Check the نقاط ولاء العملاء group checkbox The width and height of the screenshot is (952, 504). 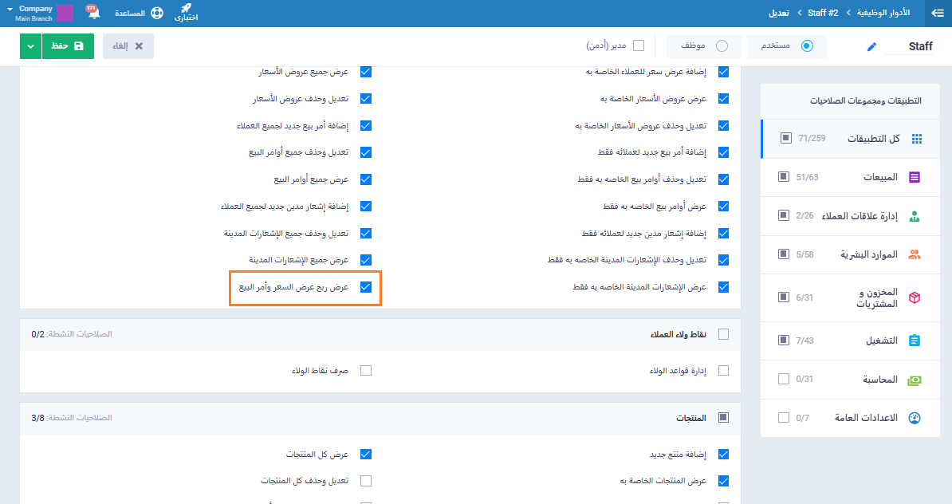723,334
